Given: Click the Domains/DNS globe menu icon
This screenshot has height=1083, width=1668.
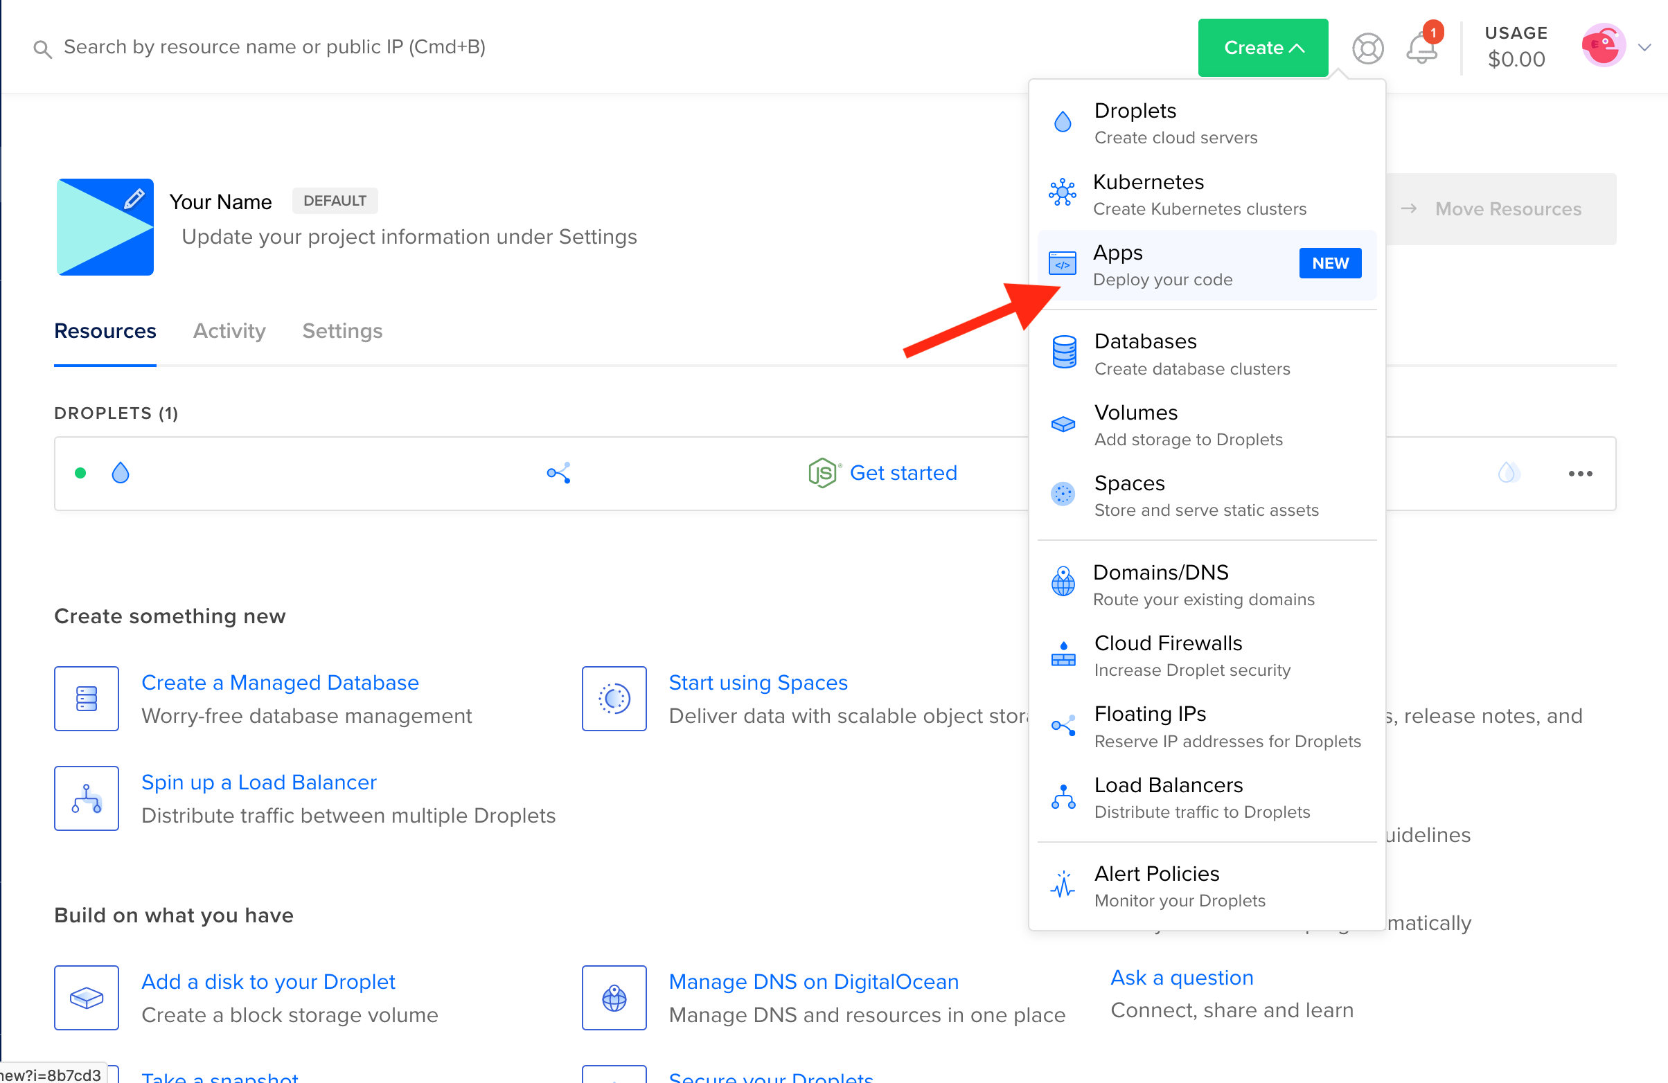Looking at the screenshot, I should pyautogui.click(x=1063, y=582).
